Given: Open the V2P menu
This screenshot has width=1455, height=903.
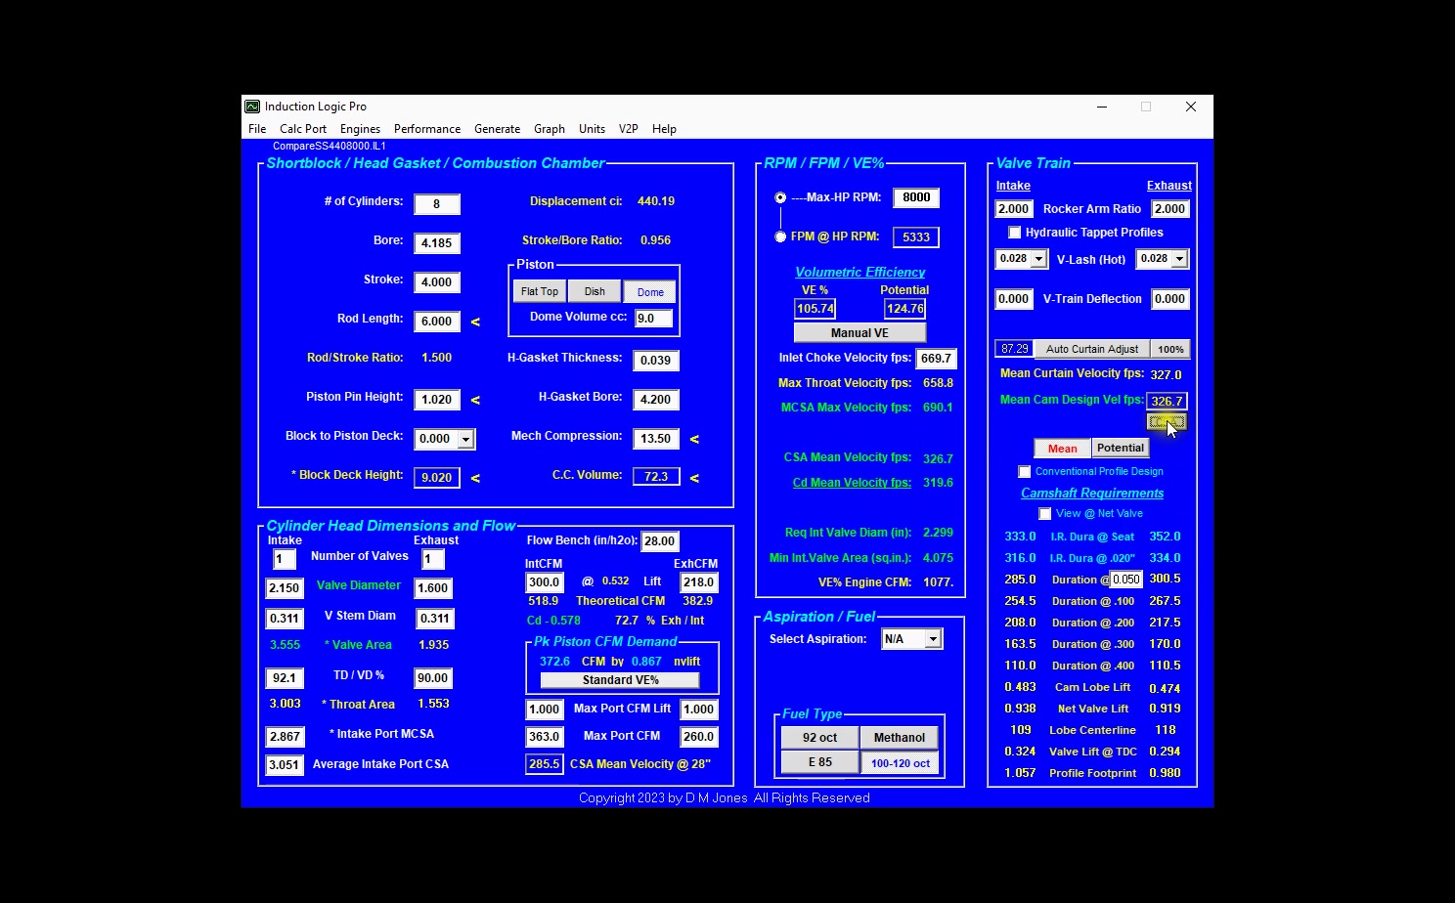Looking at the screenshot, I should [628, 129].
